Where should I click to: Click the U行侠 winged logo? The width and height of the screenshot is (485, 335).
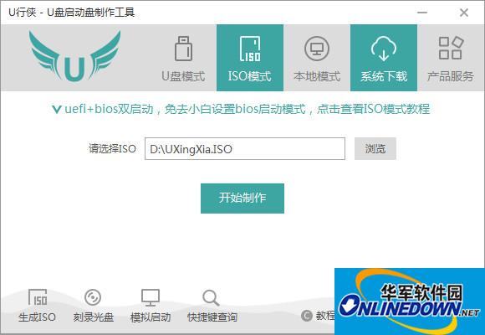coord(74,56)
